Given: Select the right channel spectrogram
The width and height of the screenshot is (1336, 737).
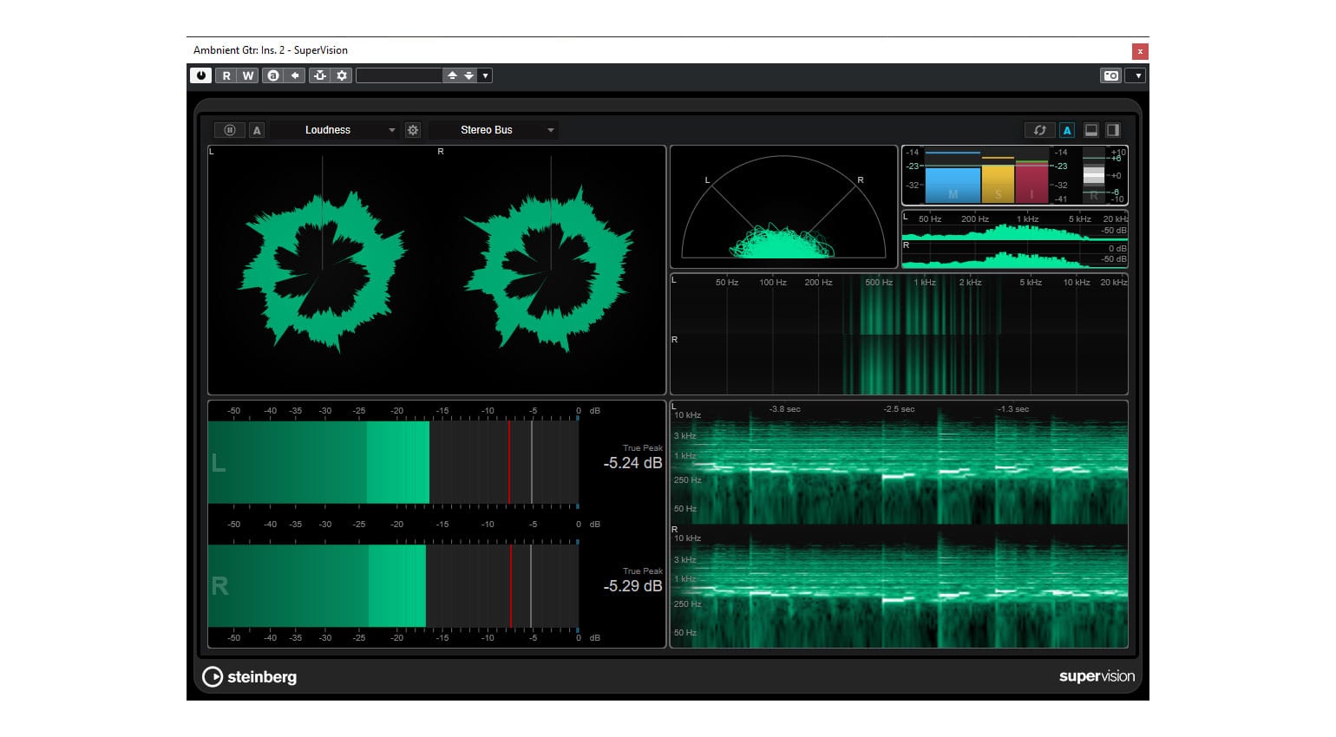Looking at the screenshot, I should 899,586.
